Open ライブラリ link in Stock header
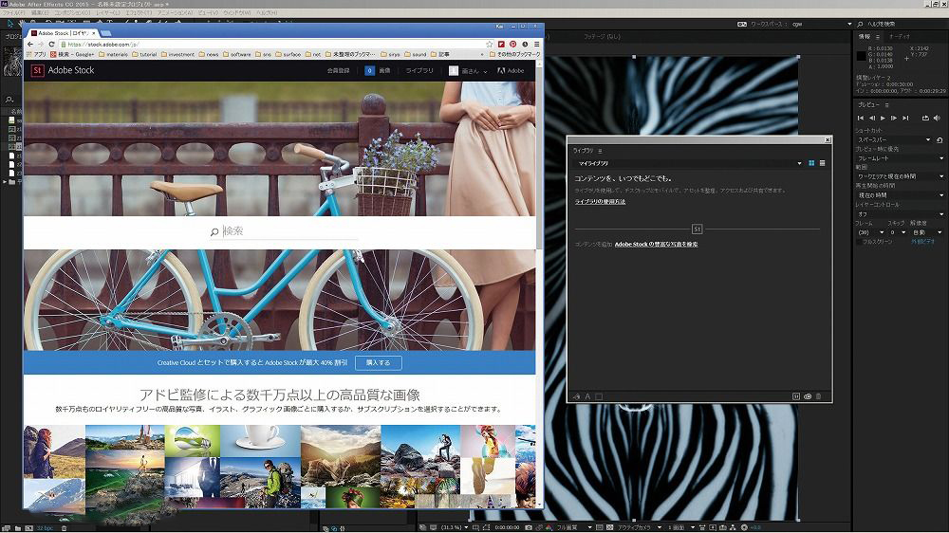Screen dimensions: 949x533 point(419,71)
